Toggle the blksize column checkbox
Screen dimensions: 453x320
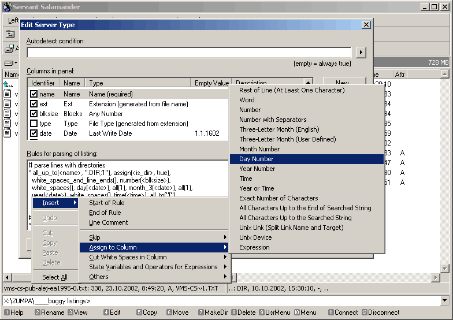[x=34, y=113]
